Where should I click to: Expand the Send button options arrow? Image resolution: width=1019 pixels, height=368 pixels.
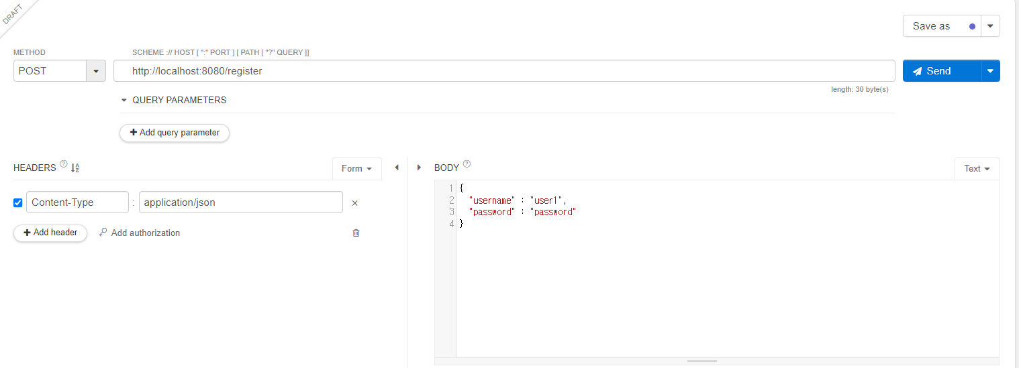pyautogui.click(x=991, y=71)
